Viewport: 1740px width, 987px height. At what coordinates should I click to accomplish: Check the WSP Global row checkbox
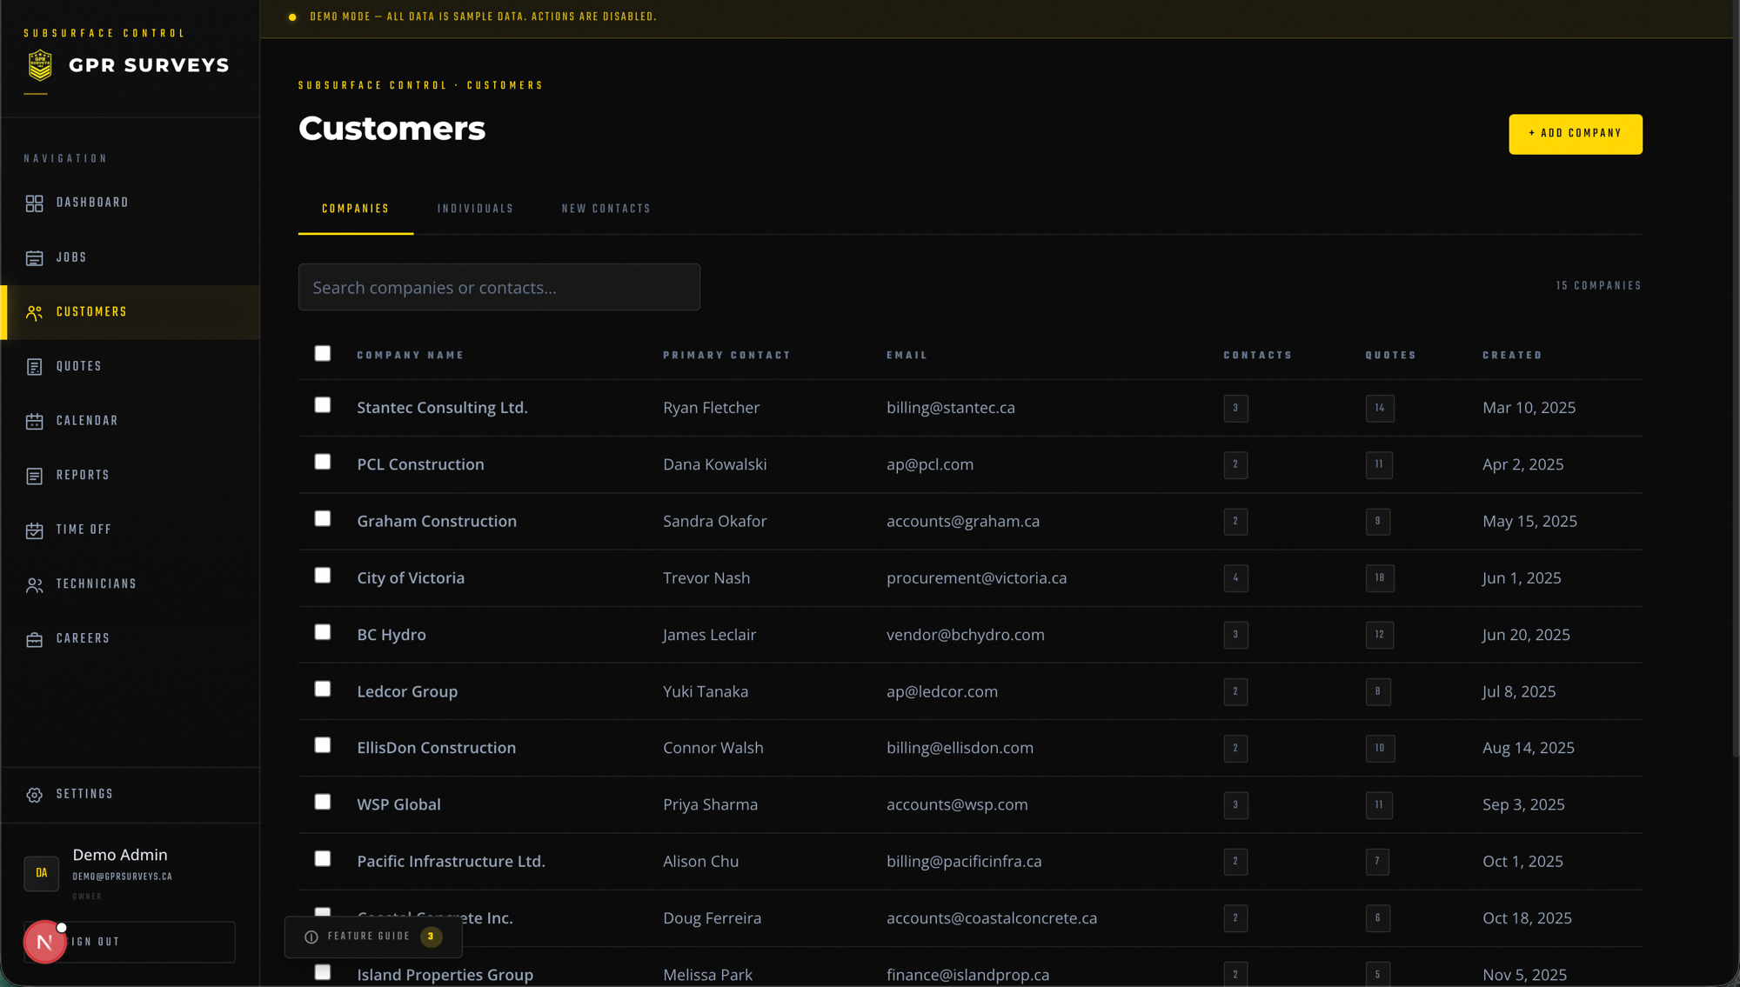coord(323,802)
